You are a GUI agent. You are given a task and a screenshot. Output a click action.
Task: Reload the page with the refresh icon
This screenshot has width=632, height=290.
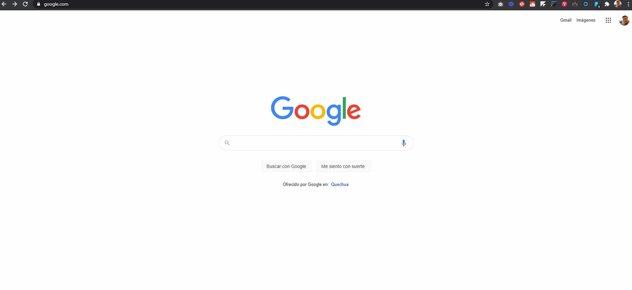point(25,4)
